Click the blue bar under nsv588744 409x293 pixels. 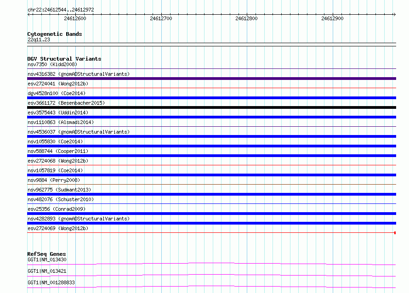click(211, 156)
